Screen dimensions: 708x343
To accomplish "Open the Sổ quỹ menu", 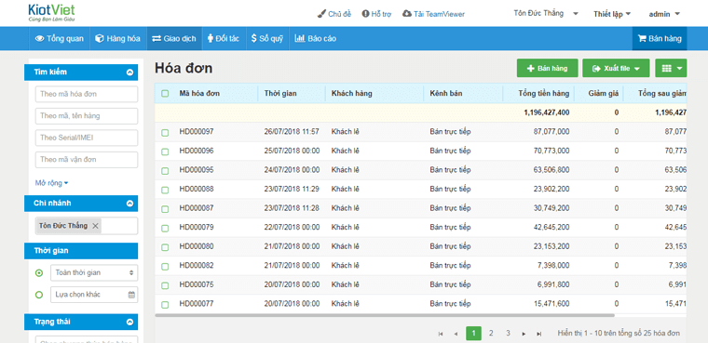I will (x=266, y=39).
